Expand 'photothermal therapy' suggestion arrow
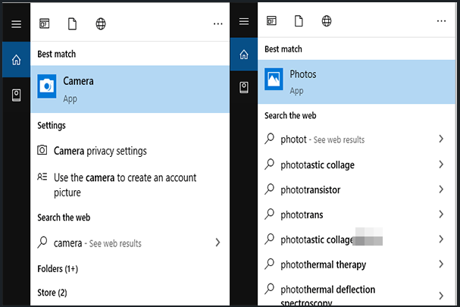Image resolution: width=460 pixels, height=307 pixels. tap(441, 264)
